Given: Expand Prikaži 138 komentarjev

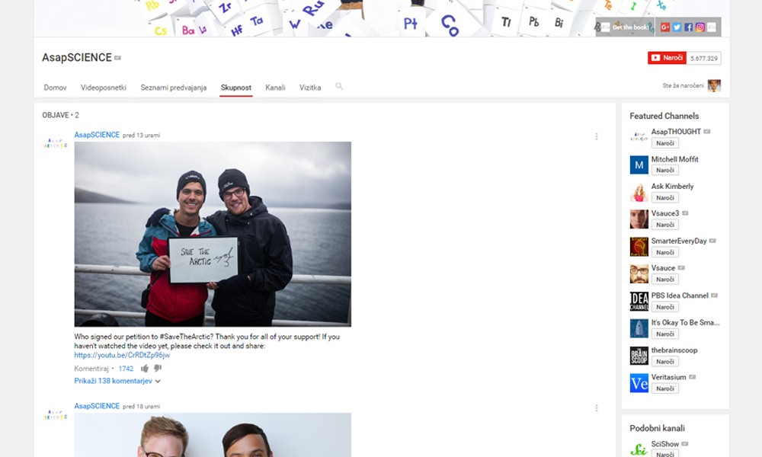Looking at the screenshot, I should click(117, 381).
